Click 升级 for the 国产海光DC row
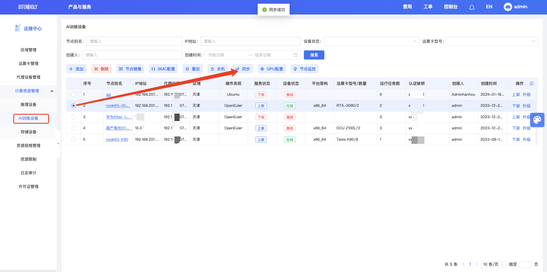This screenshot has width=547, height=272. coord(526,128)
